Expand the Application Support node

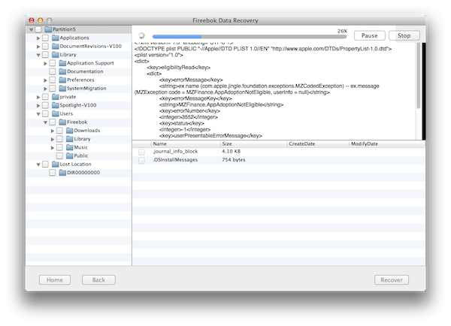pyautogui.click(x=45, y=63)
